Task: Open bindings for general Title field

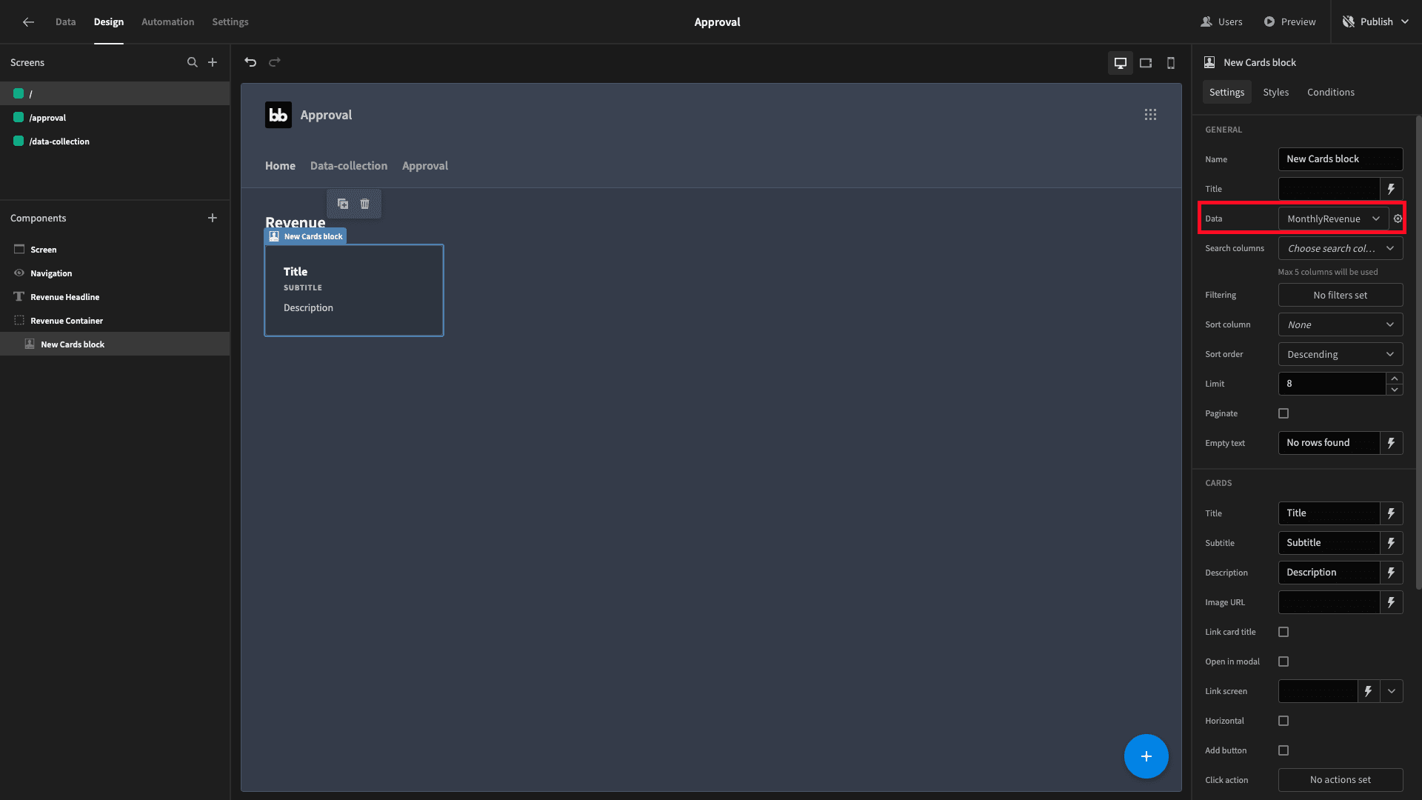Action: [1392, 189]
